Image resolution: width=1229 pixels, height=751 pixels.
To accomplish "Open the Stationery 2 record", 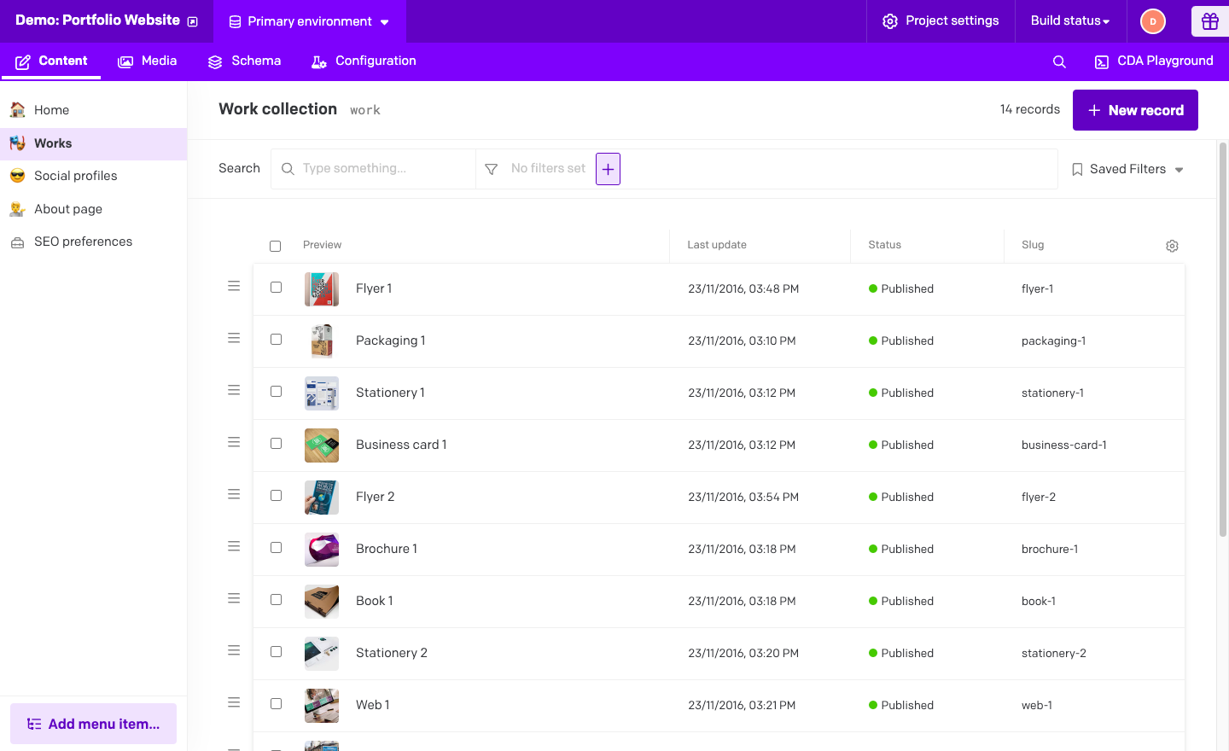I will click(x=392, y=653).
